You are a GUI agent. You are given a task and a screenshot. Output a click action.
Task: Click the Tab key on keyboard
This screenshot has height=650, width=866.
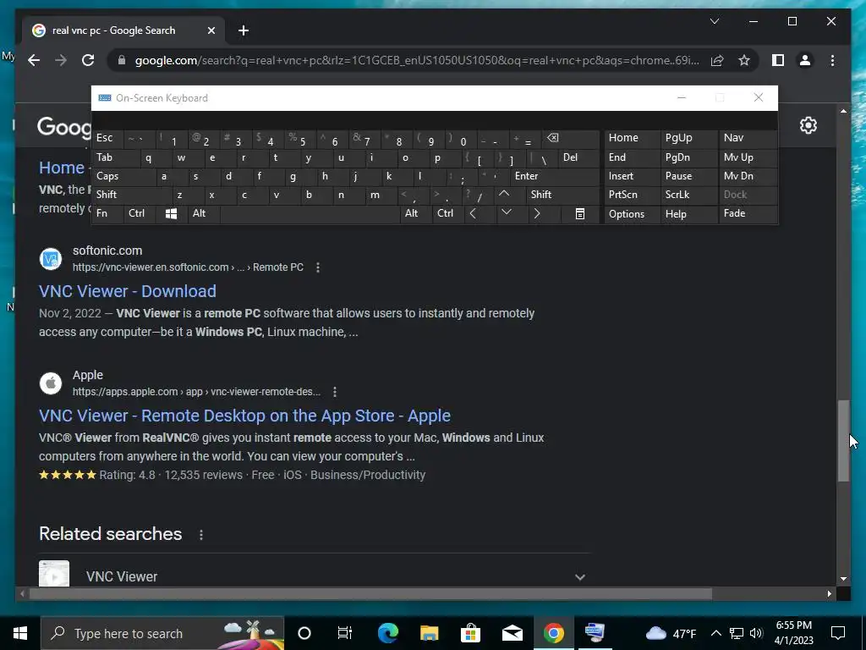[115, 157]
